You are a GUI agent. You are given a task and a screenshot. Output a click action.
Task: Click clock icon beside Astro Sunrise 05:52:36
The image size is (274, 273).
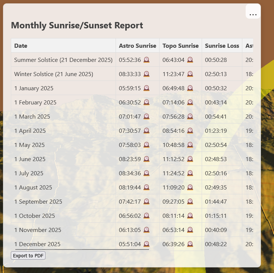click(x=147, y=60)
